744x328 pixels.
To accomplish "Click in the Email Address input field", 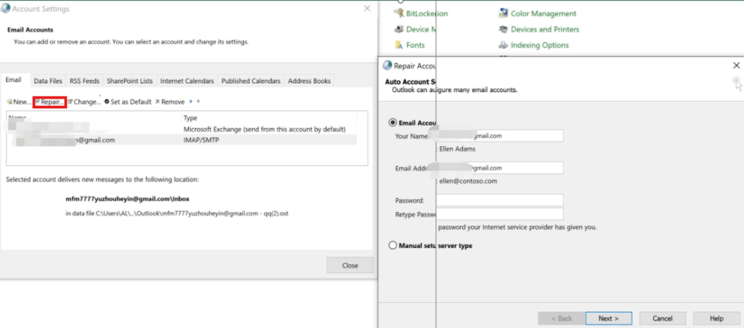I will tap(499, 168).
